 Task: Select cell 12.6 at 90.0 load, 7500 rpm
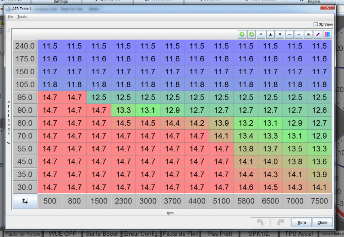[x=319, y=110]
